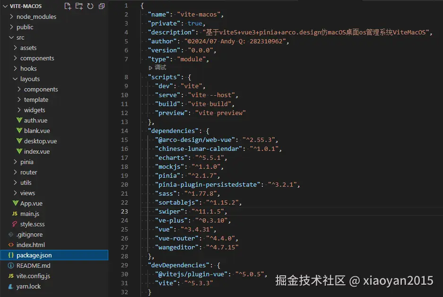443x297 pixels.
Task: Click the "pinia-plugin-persistedstate" dependency key
Action: pos(208,185)
